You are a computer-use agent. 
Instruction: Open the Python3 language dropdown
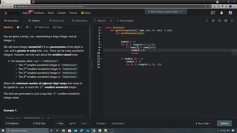click(103, 21)
